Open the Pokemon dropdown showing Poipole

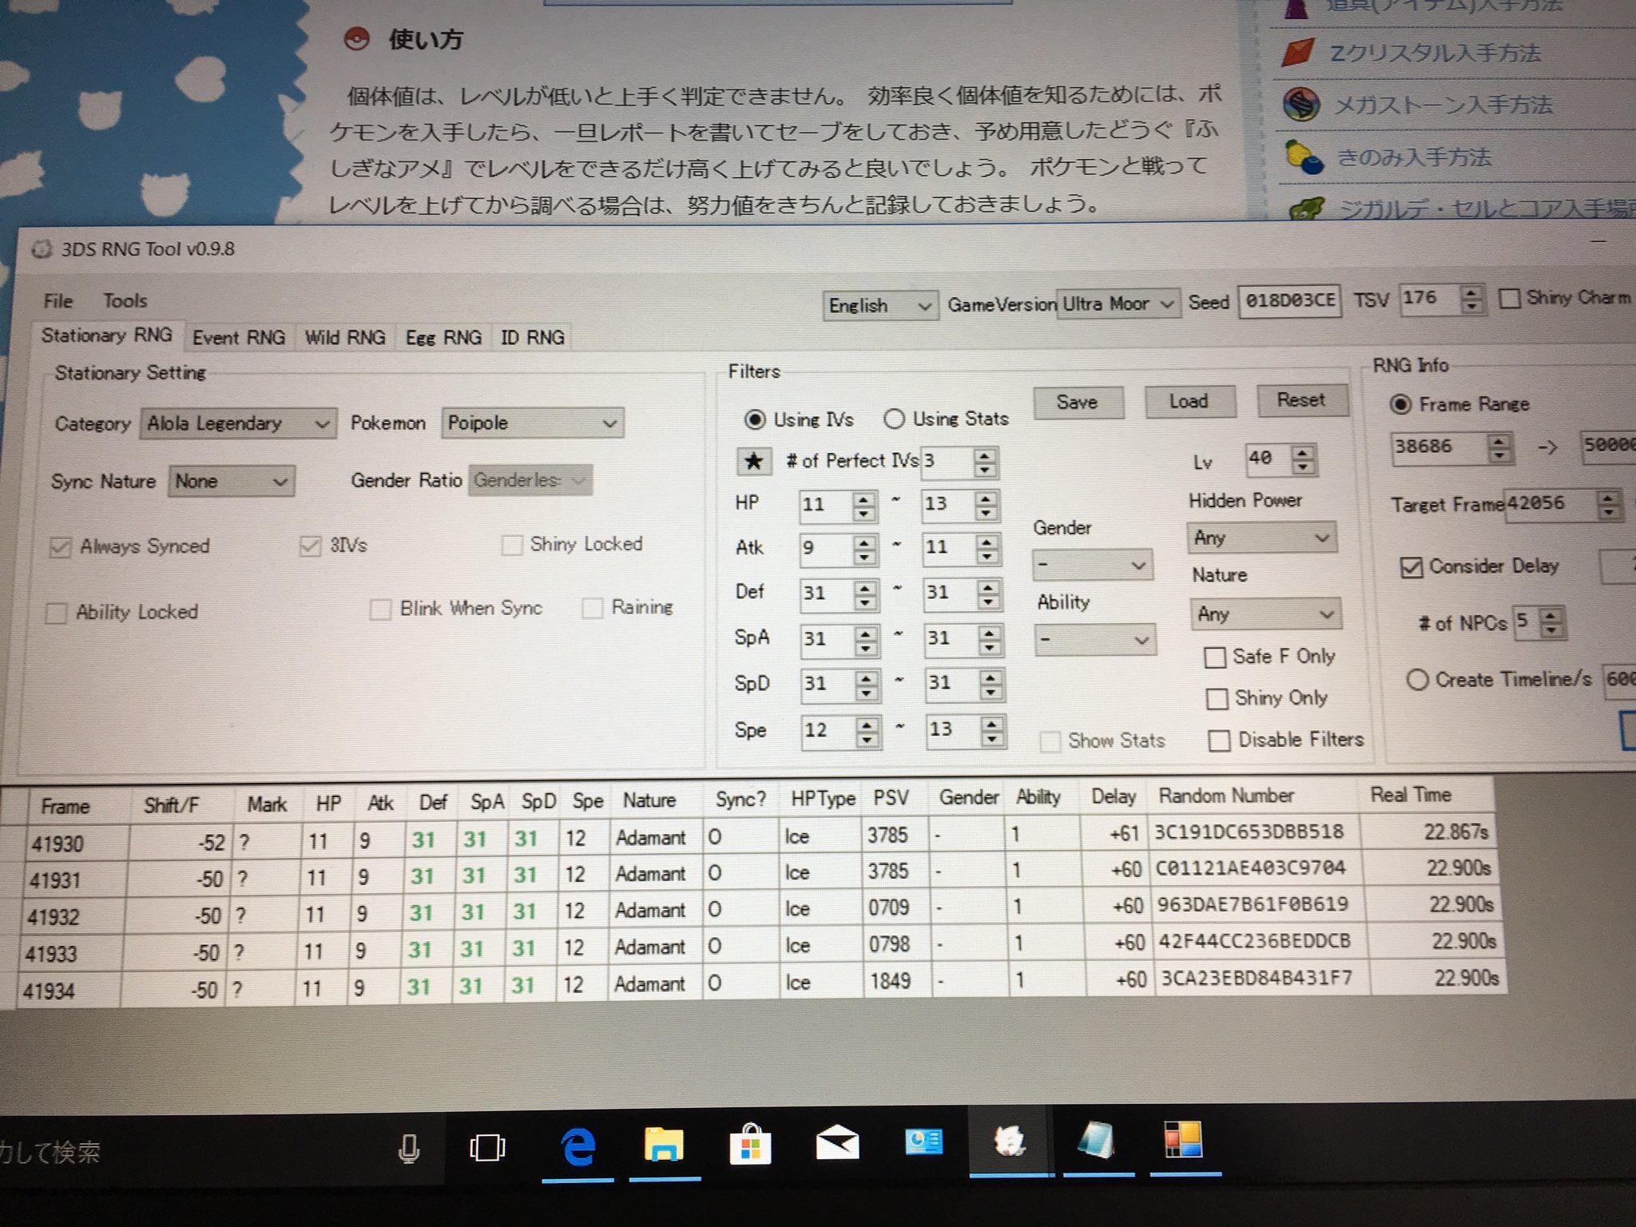[x=532, y=423]
